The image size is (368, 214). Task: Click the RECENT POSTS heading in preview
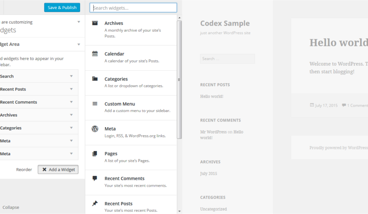click(x=215, y=85)
